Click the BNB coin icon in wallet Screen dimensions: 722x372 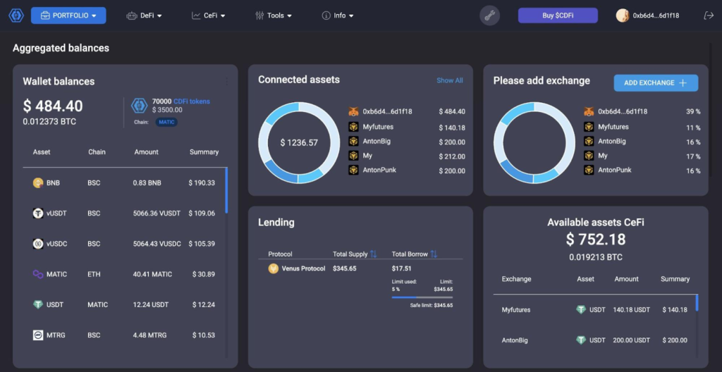pyautogui.click(x=38, y=182)
